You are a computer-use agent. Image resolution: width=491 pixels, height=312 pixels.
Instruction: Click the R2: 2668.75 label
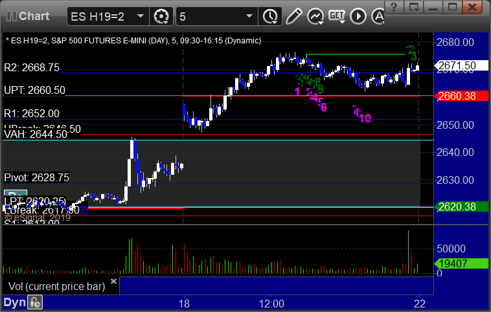(32, 67)
